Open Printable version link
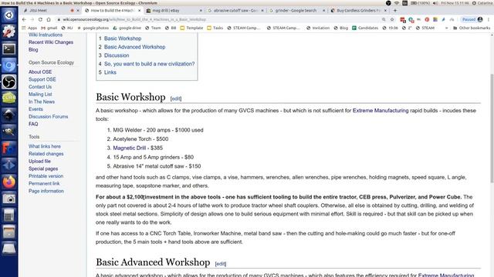494x277 pixels. point(46,176)
